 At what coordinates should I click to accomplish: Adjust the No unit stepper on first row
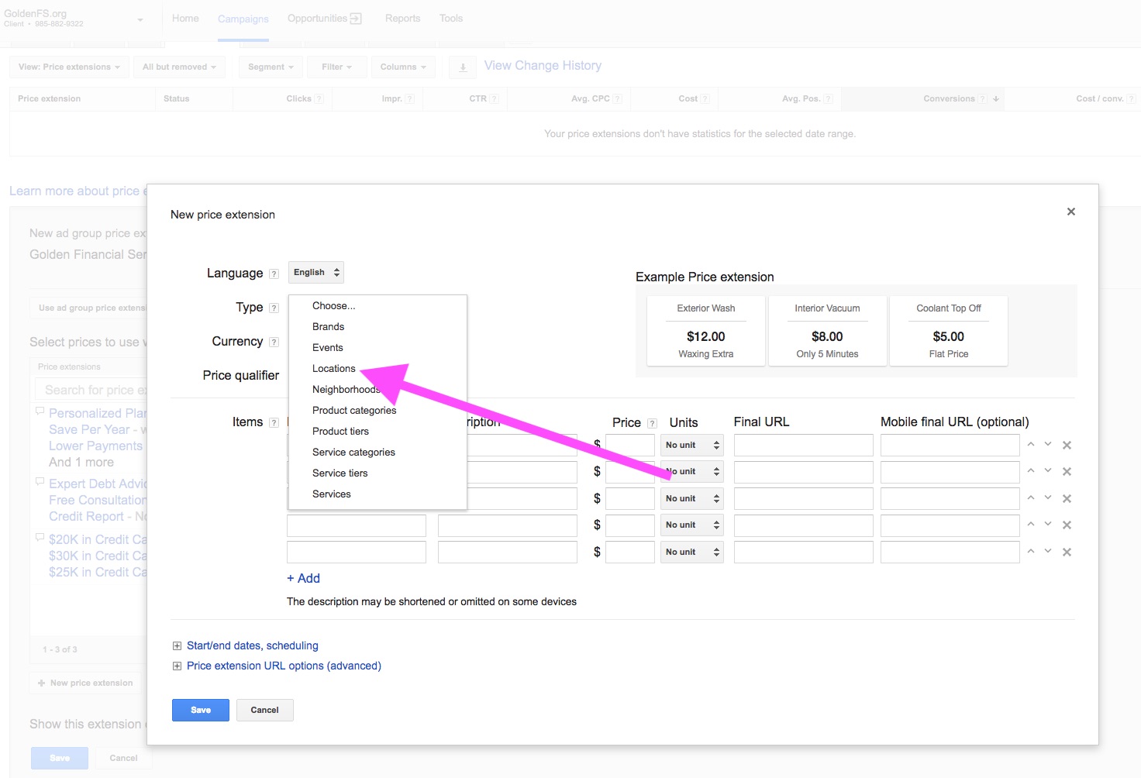[715, 445]
